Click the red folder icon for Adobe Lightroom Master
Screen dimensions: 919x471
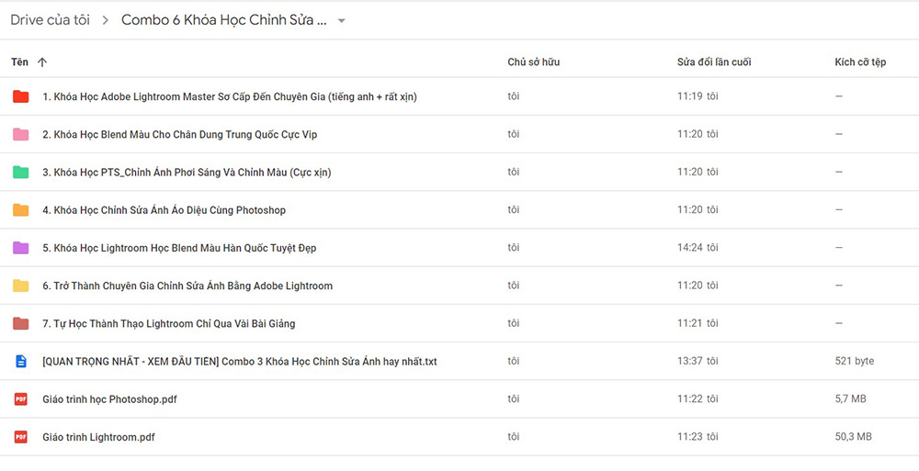point(20,96)
